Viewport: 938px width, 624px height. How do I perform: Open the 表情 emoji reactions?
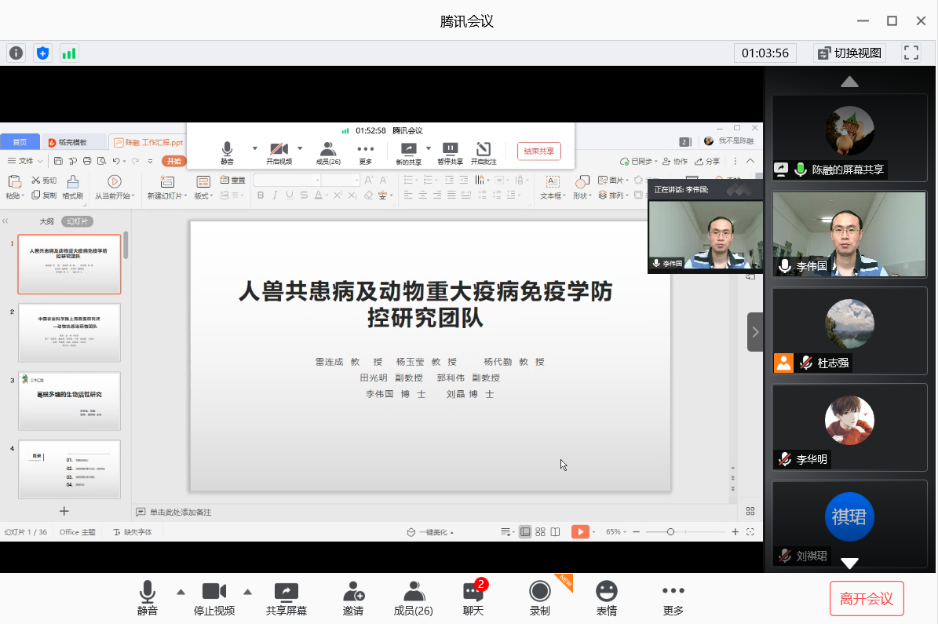pyautogui.click(x=606, y=599)
